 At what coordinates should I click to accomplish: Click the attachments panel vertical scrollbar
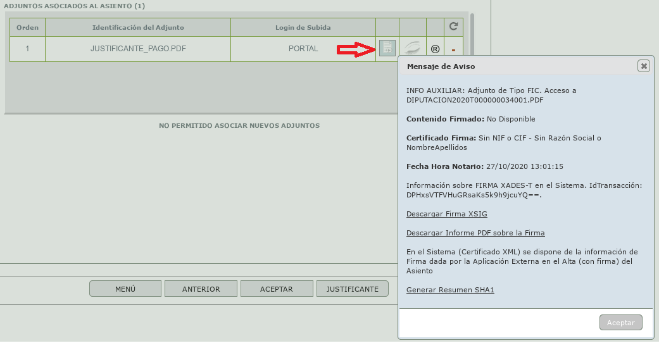click(x=472, y=34)
